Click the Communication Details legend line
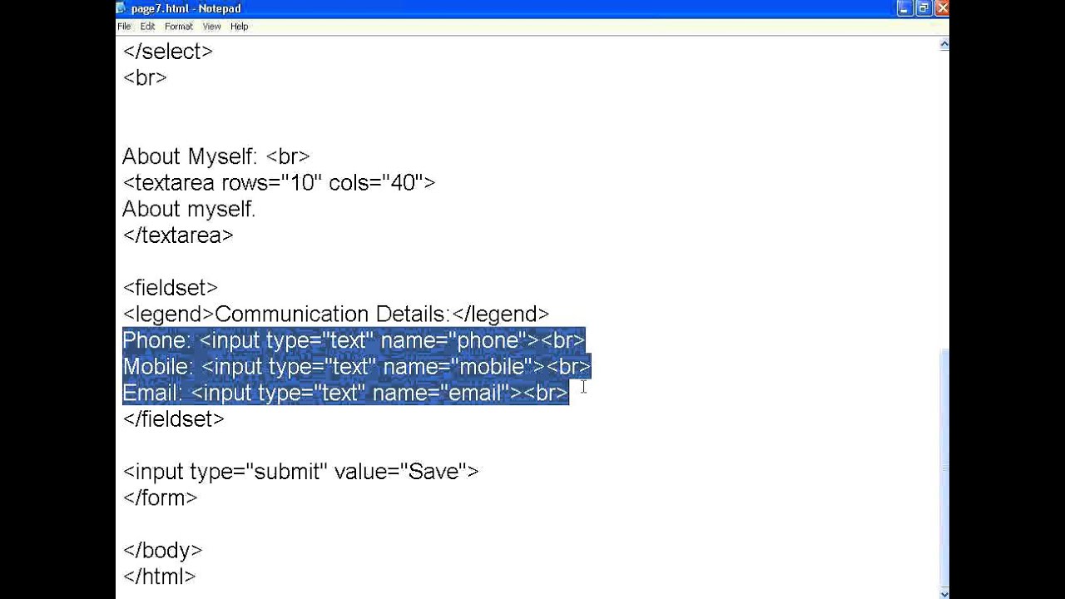Image resolution: width=1065 pixels, height=599 pixels. [x=335, y=314]
